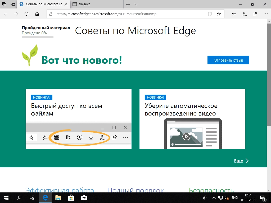Screen dimensions: 271x203
Task: Open Microsoft Store from taskbar
Action: [x=71, y=198]
